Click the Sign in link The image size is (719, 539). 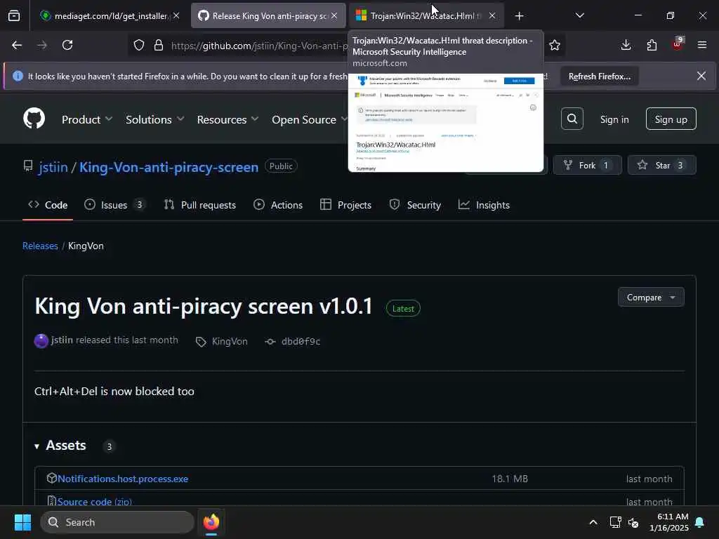coord(614,119)
